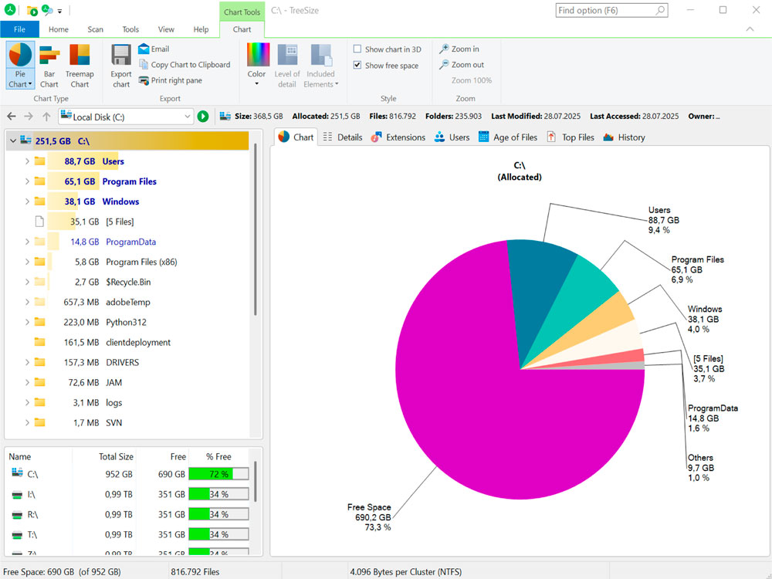
Task: Uncheck Show free space
Action: pyautogui.click(x=386, y=66)
